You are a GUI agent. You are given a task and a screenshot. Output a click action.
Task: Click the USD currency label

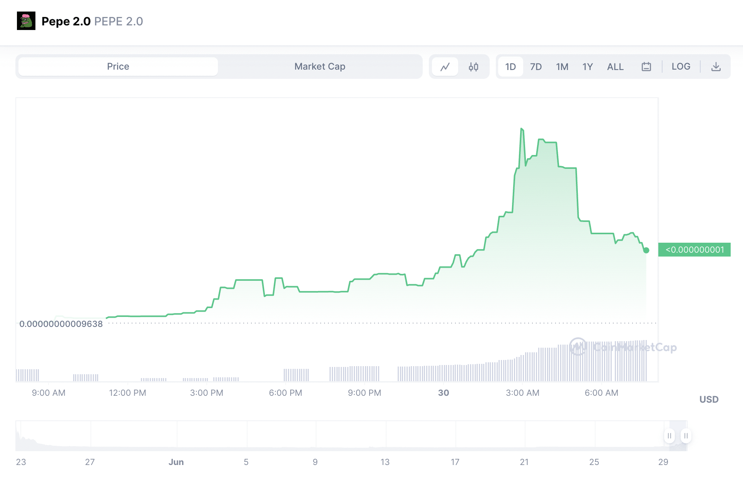coord(709,399)
